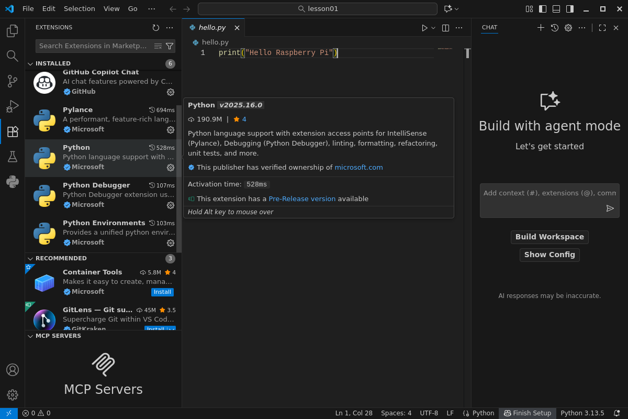
Task: Select the hello.py editor tab
Action: [x=212, y=28]
